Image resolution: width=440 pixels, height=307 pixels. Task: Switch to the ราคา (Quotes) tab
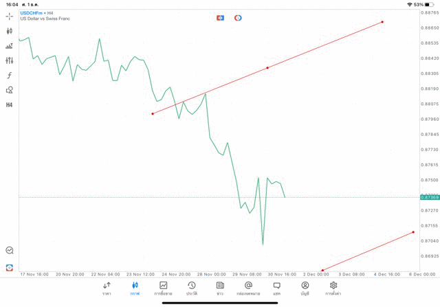point(107,288)
